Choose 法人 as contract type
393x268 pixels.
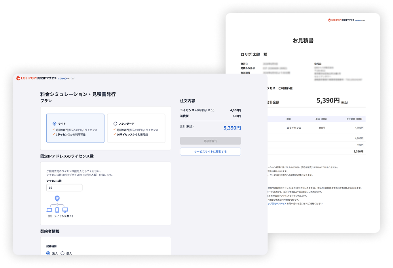[48, 253]
